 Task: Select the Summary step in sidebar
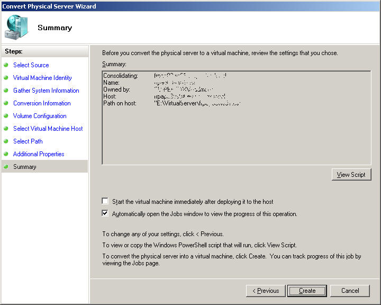[25, 167]
